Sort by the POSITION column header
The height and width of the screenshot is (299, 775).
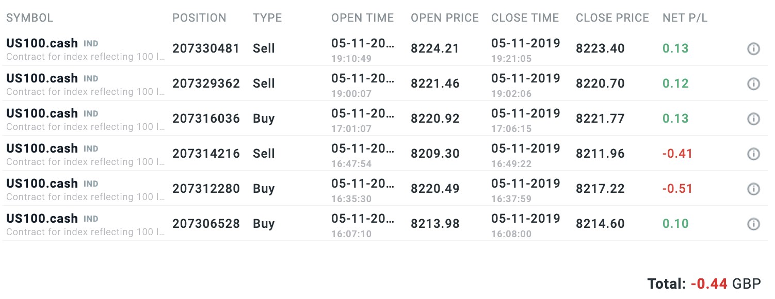pos(199,18)
